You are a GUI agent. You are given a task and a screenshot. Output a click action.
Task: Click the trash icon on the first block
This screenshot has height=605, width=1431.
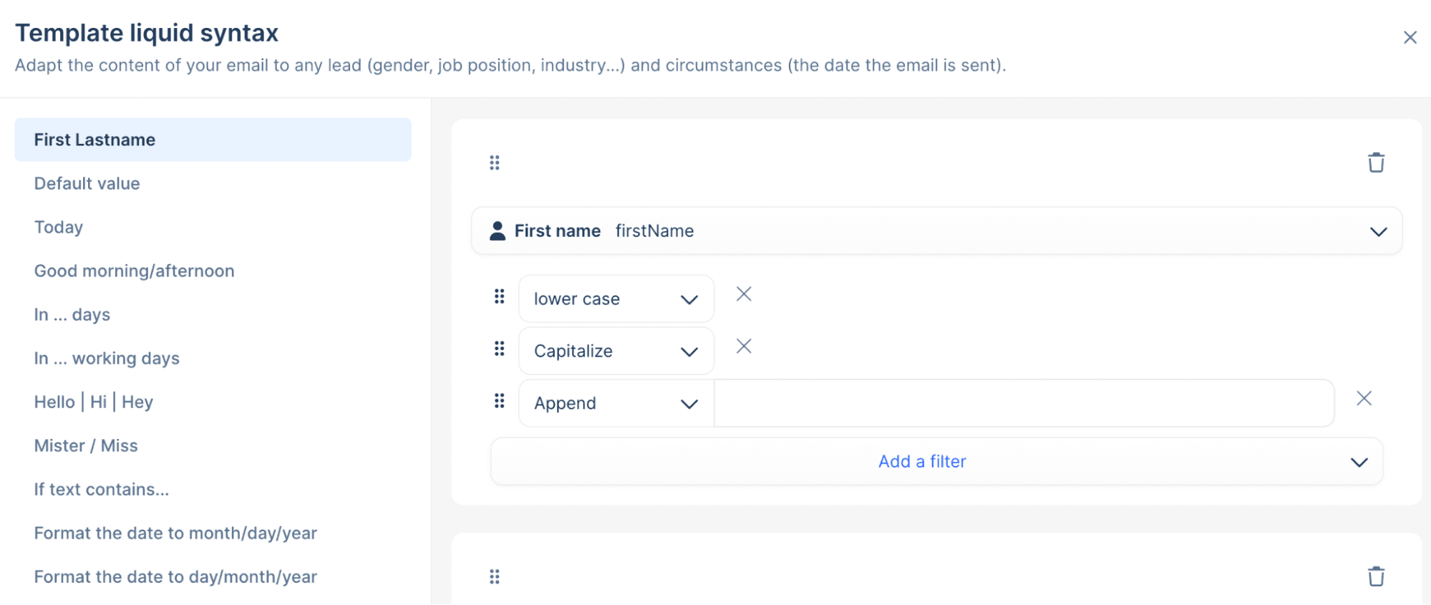pos(1376,163)
